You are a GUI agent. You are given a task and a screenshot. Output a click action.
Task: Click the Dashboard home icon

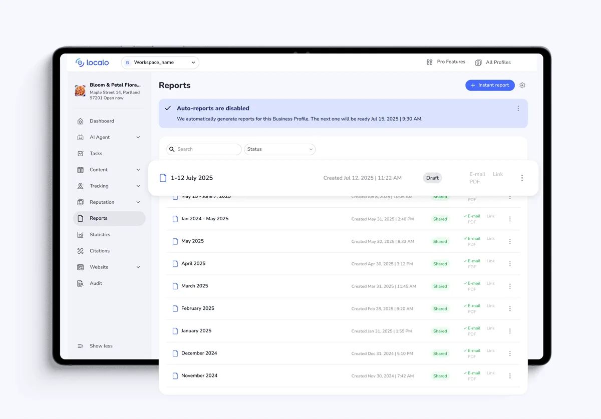coord(80,121)
